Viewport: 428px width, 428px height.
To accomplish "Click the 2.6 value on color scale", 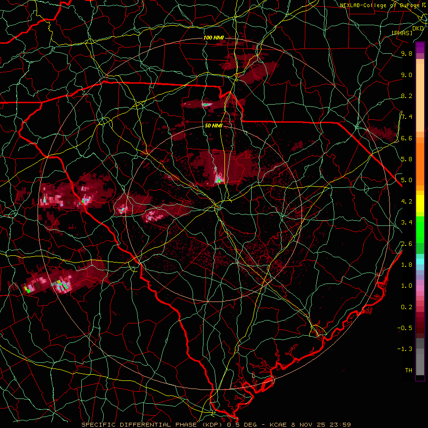I will 407,243.
